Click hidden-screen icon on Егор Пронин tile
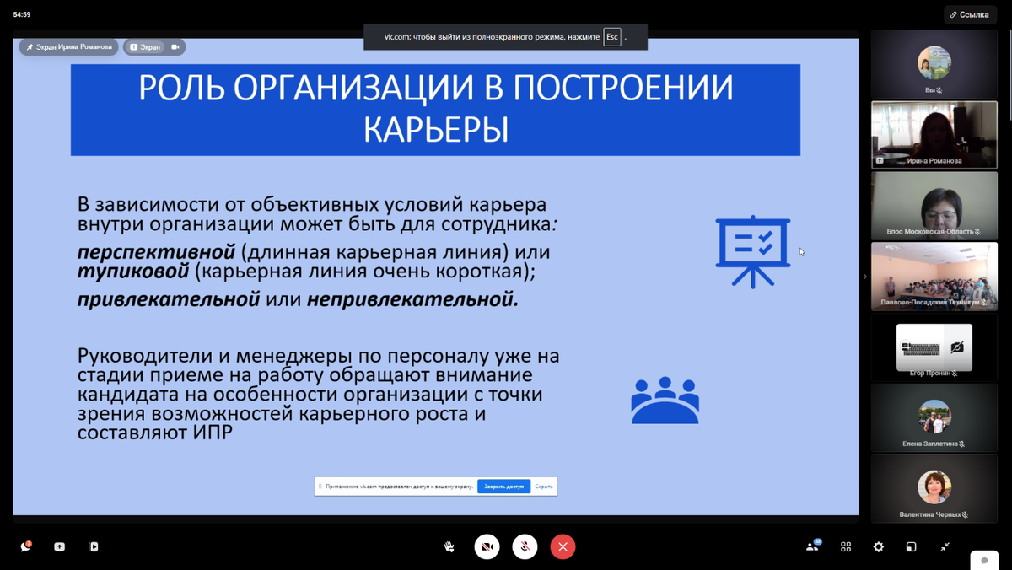This screenshot has height=570, width=1012. 956,347
